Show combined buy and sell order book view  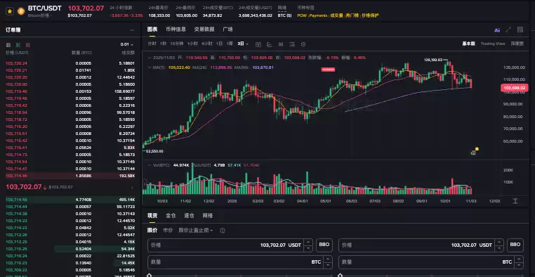click(x=8, y=45)
